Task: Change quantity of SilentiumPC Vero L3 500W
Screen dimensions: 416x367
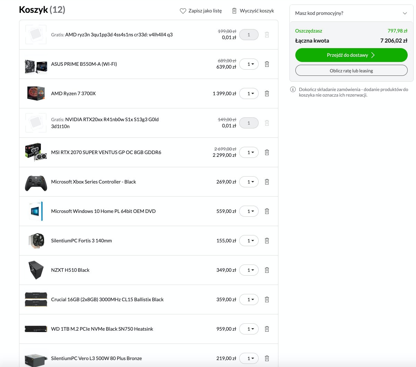Action: 249,358
